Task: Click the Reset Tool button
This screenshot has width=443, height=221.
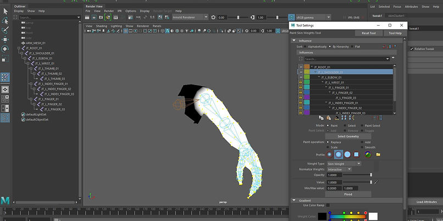Action: pyautogui.click(x=369, y=33)
